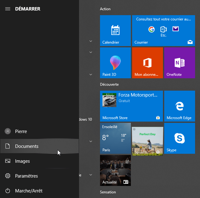Screen dimensions: 200x198
Task: Expand the chevron just above the Paint 3D tile
Action: 91,52
